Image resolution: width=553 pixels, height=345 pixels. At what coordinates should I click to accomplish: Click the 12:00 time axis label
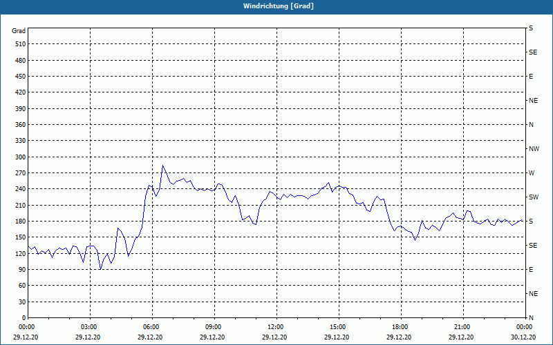[274, 327]
